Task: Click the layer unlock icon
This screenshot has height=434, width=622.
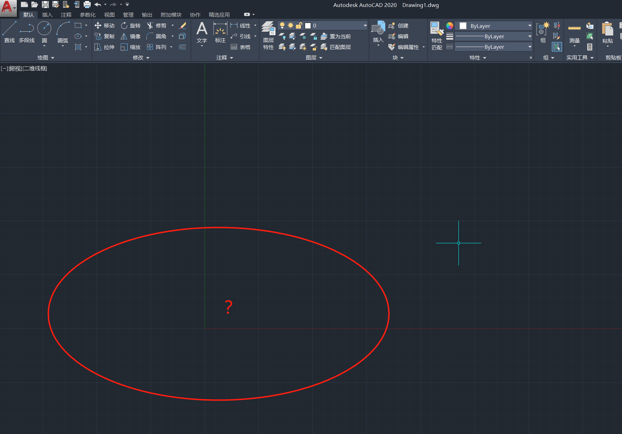Action: click(x=313, y=47)
